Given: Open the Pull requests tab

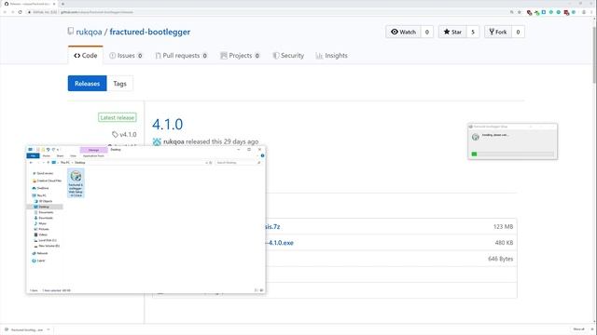Looking at the screenshot, I should point(181,56).
